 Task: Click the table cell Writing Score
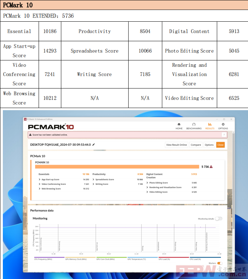pyautogui.click(x=95, y=74)
